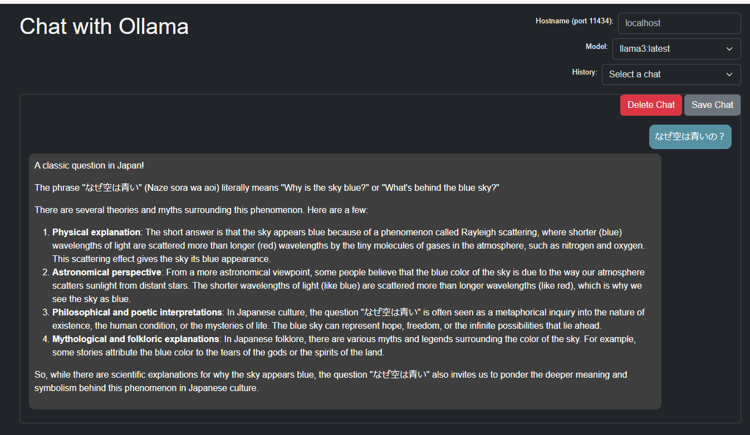Click the bold Physical explanation list item

coord(96,232)
